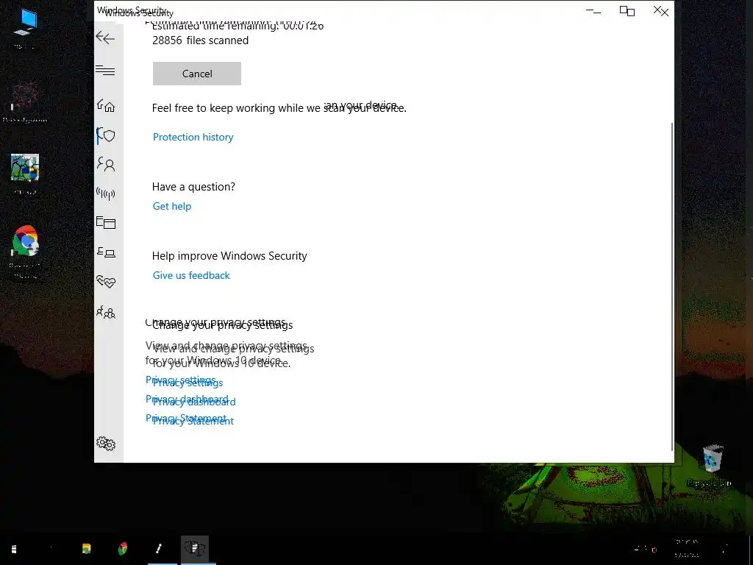Click the window's vertical scrollbar
Image resolution: width=753 pixels, height=565 pixels.
pos(671,286)
